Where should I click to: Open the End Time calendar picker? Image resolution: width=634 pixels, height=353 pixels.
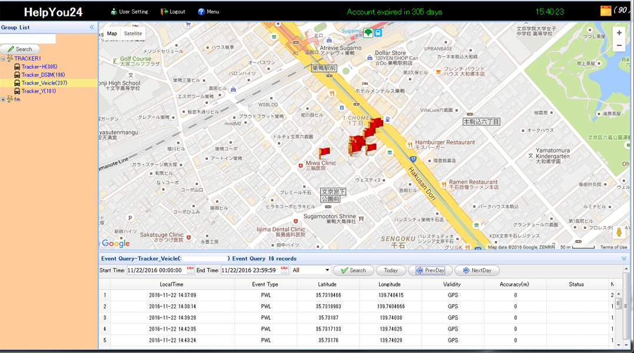pos(284,270)
